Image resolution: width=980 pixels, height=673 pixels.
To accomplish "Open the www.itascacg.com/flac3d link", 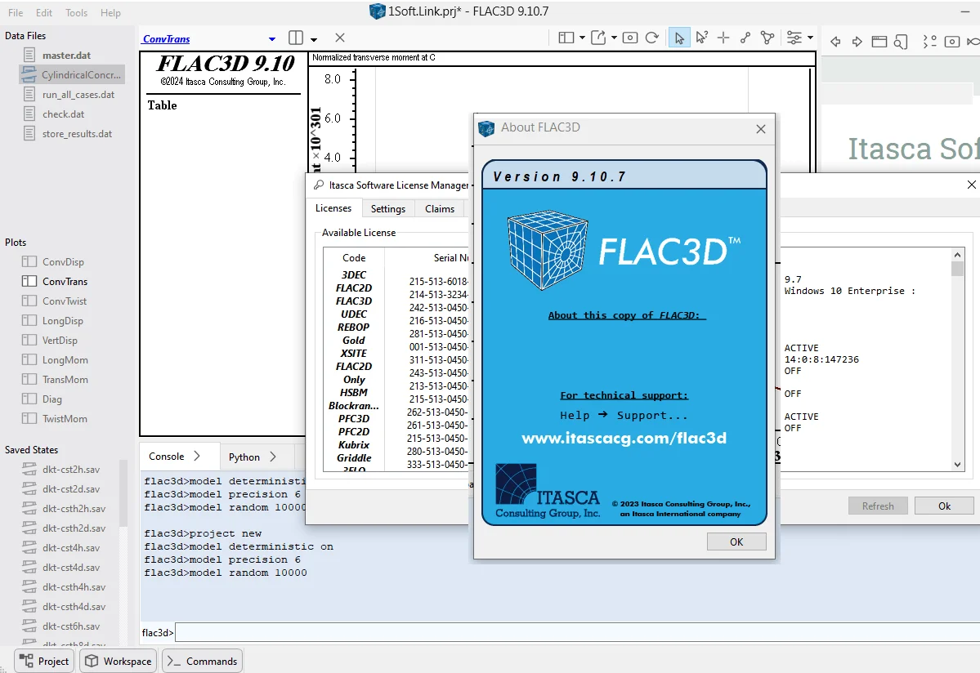I will click(624, 439).
